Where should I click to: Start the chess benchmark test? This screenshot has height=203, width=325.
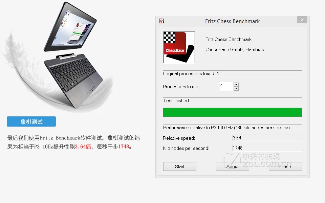179,166
